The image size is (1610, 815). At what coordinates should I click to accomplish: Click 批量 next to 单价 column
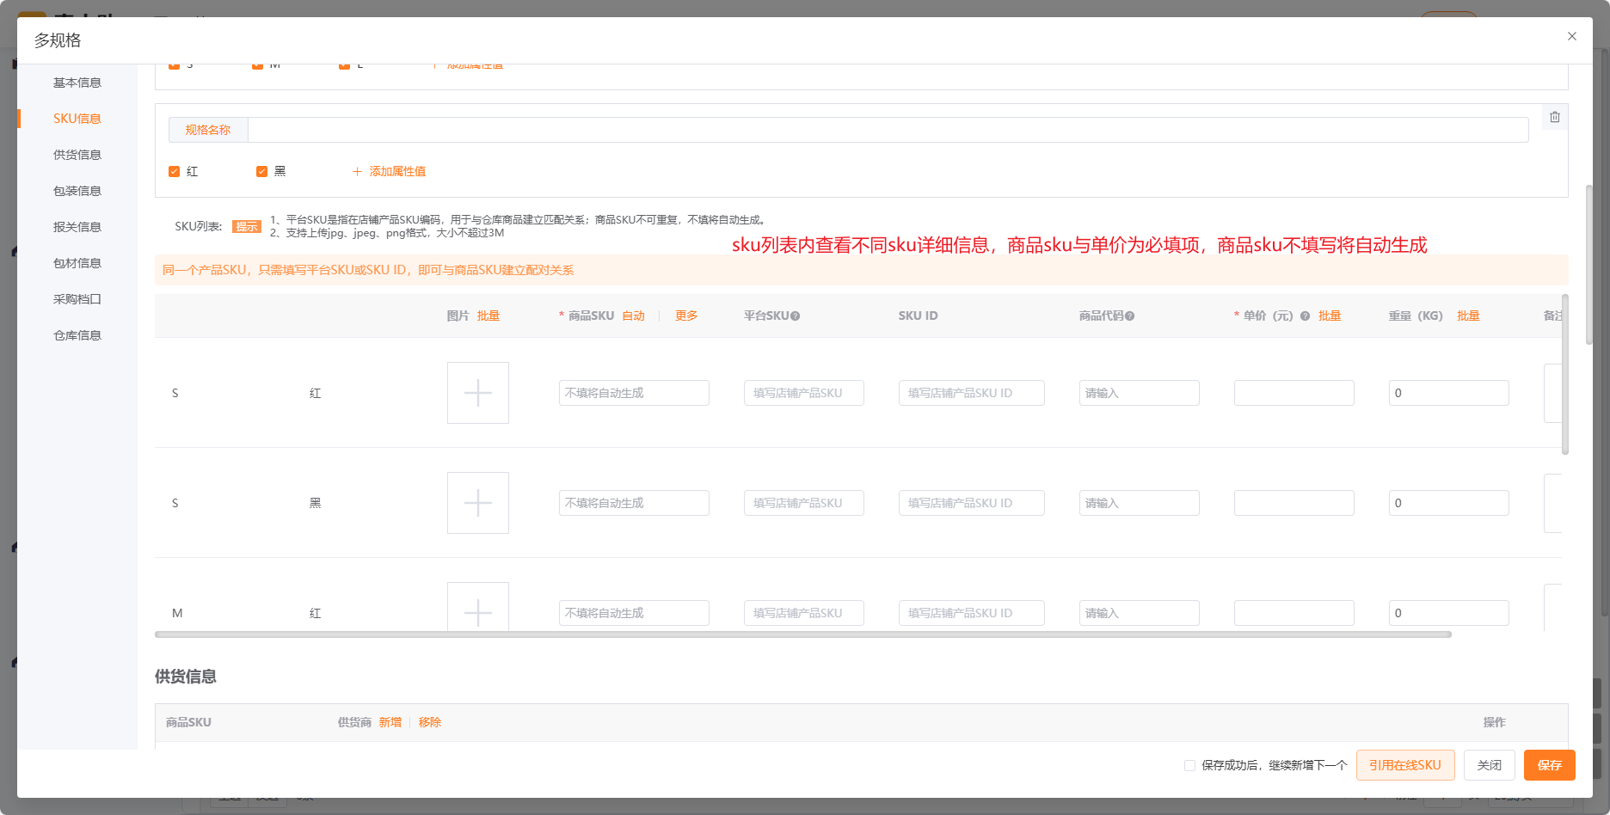(x=1330, y=316)
